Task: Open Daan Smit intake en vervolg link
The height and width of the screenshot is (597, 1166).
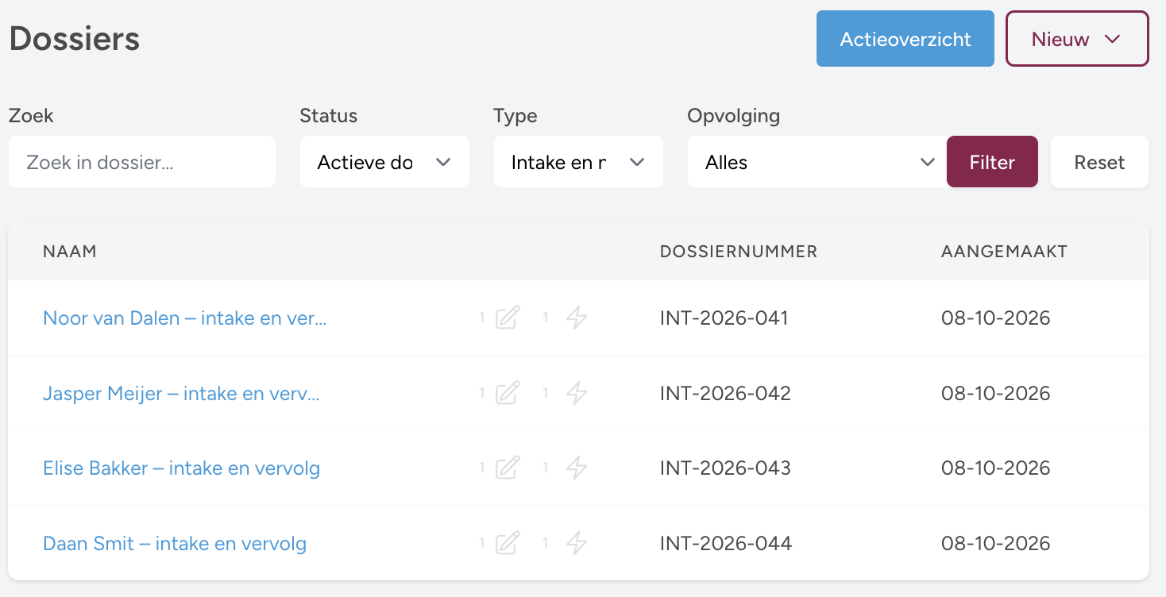Action: pos(175,543)
